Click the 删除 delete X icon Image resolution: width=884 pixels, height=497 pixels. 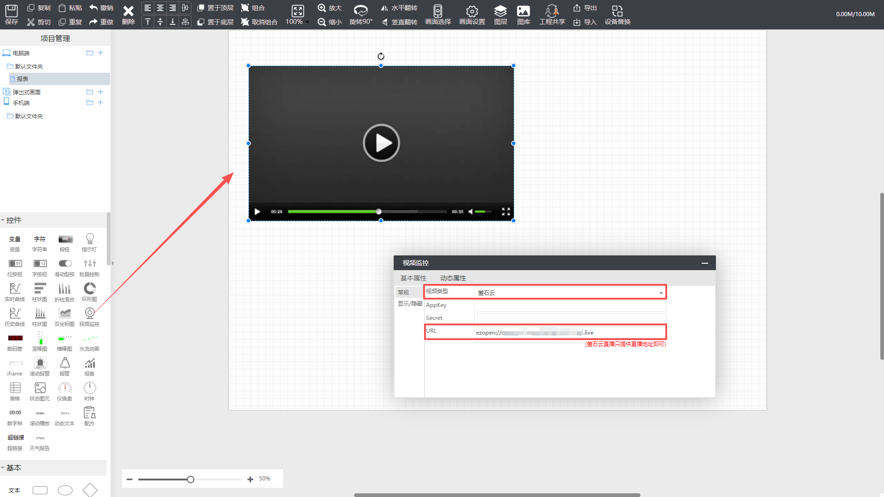pyautogui.click(x=128, y=11)
